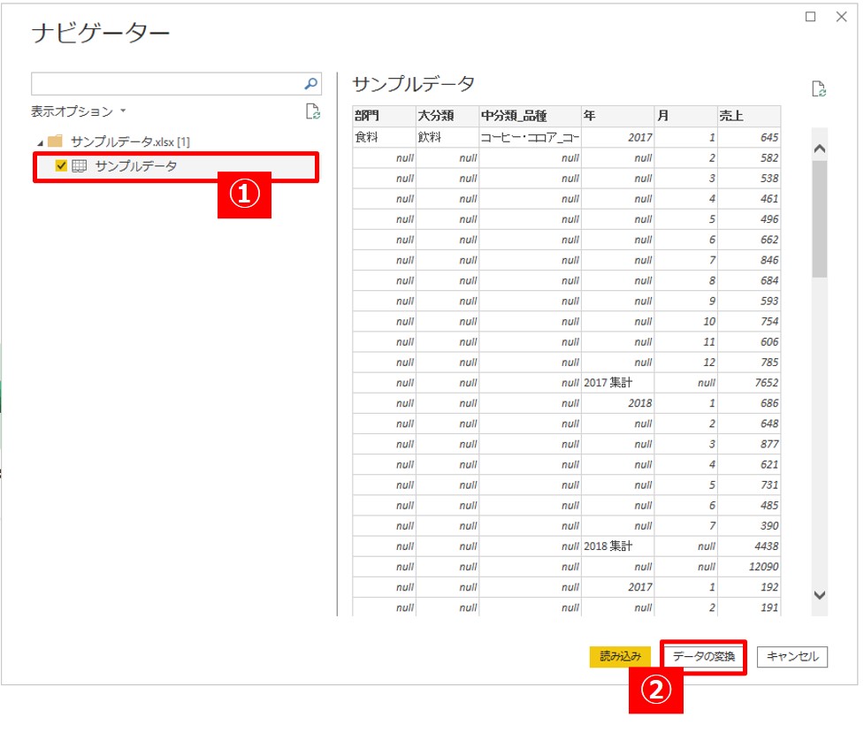Click the 売上 column header
864x733 pixels.
coord(748,116)
